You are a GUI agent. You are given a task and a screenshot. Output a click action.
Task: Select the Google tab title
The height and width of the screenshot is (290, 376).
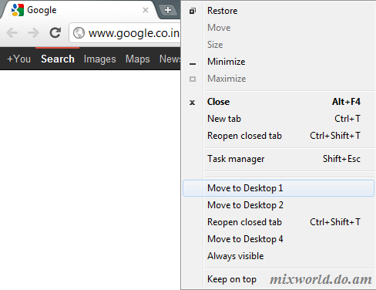42,10
